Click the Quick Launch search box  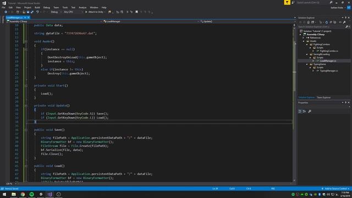312,2
